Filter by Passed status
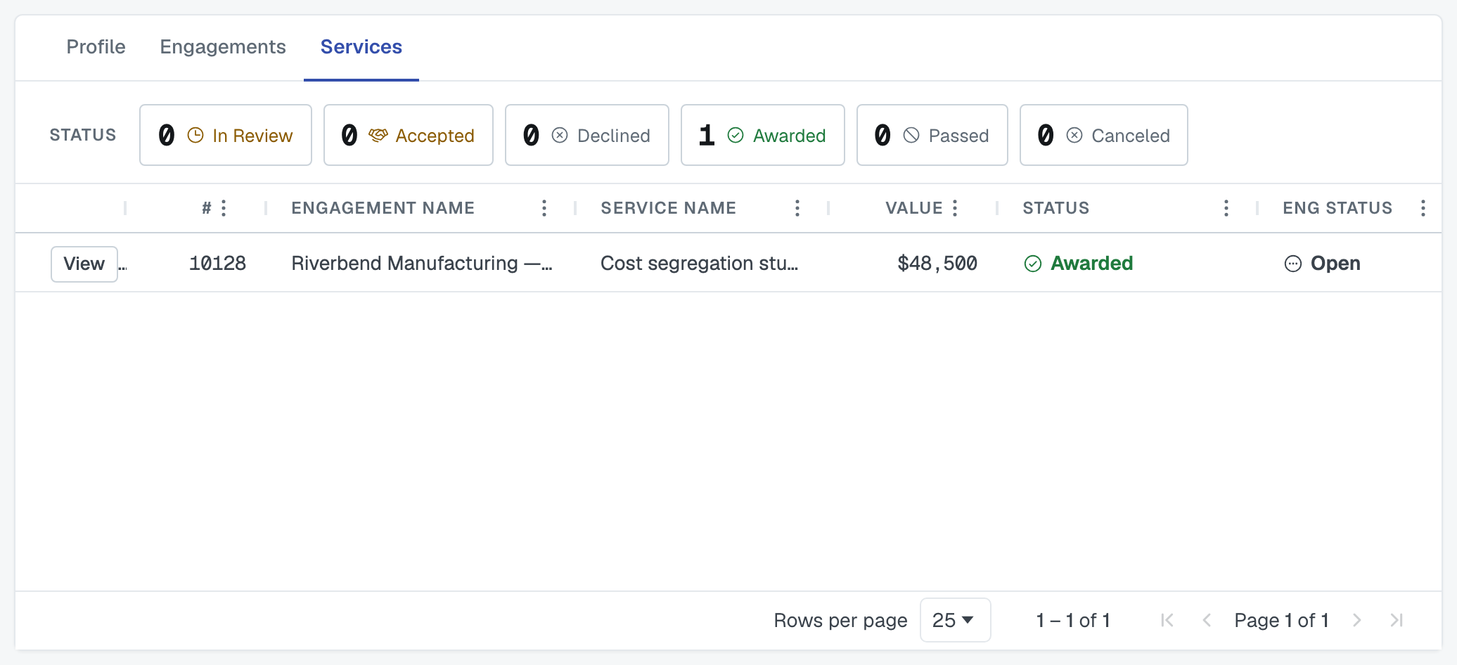 point(932,135)
